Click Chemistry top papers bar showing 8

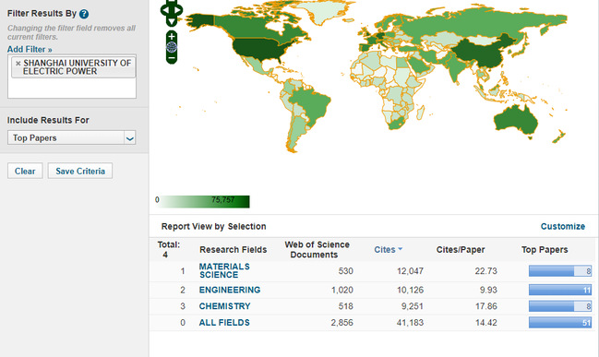[x=560, y=306]
